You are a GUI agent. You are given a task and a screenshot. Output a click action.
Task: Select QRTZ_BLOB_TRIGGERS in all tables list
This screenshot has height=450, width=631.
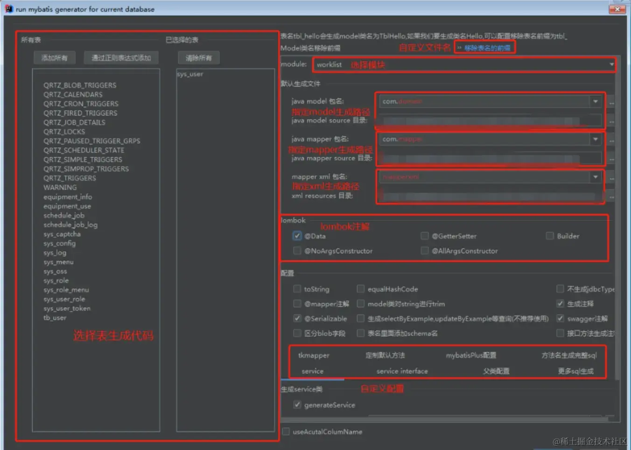click(80, 85)
